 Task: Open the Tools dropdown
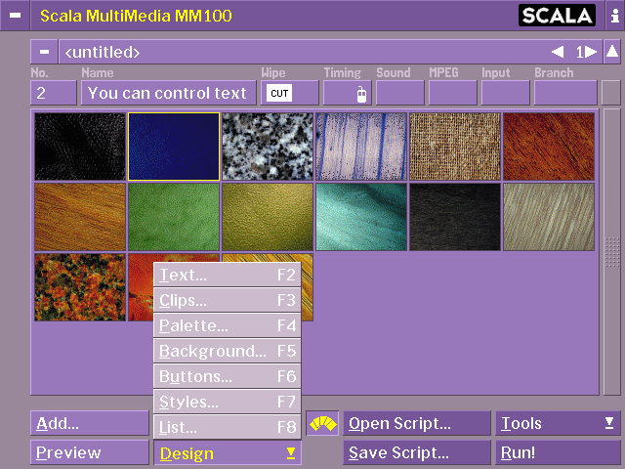point(557,424)
